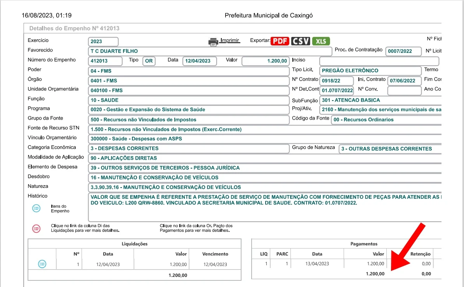Click the Valor field 1.200,00

[x=266, y=61]
